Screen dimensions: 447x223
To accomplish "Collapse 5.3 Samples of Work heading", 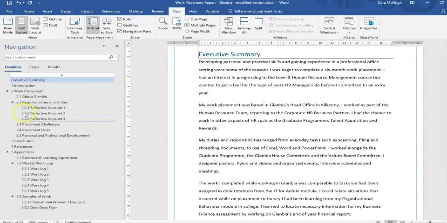I will point(12,197).
